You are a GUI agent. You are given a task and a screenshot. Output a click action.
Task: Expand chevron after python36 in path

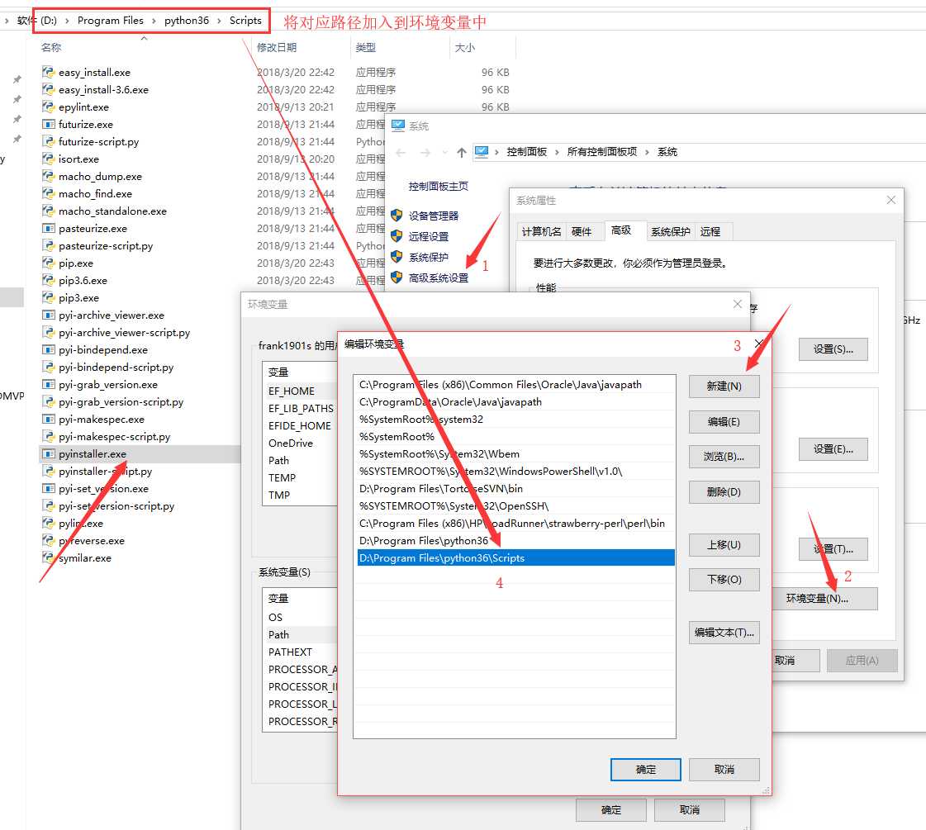pos(219,21)
